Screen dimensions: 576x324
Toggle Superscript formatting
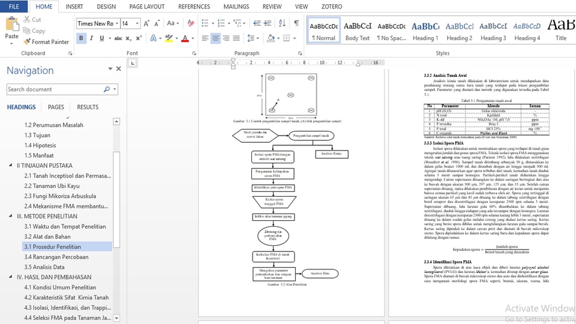[x=139, y=38]
